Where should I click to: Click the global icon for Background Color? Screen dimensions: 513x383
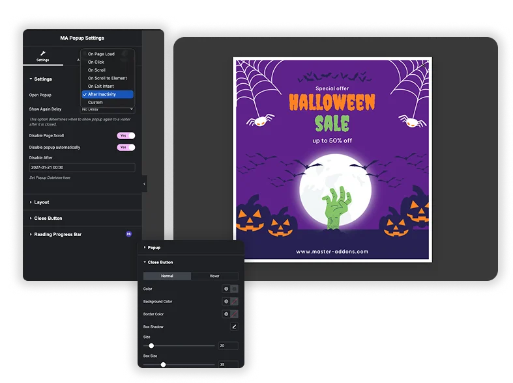(x=226, y=302)
